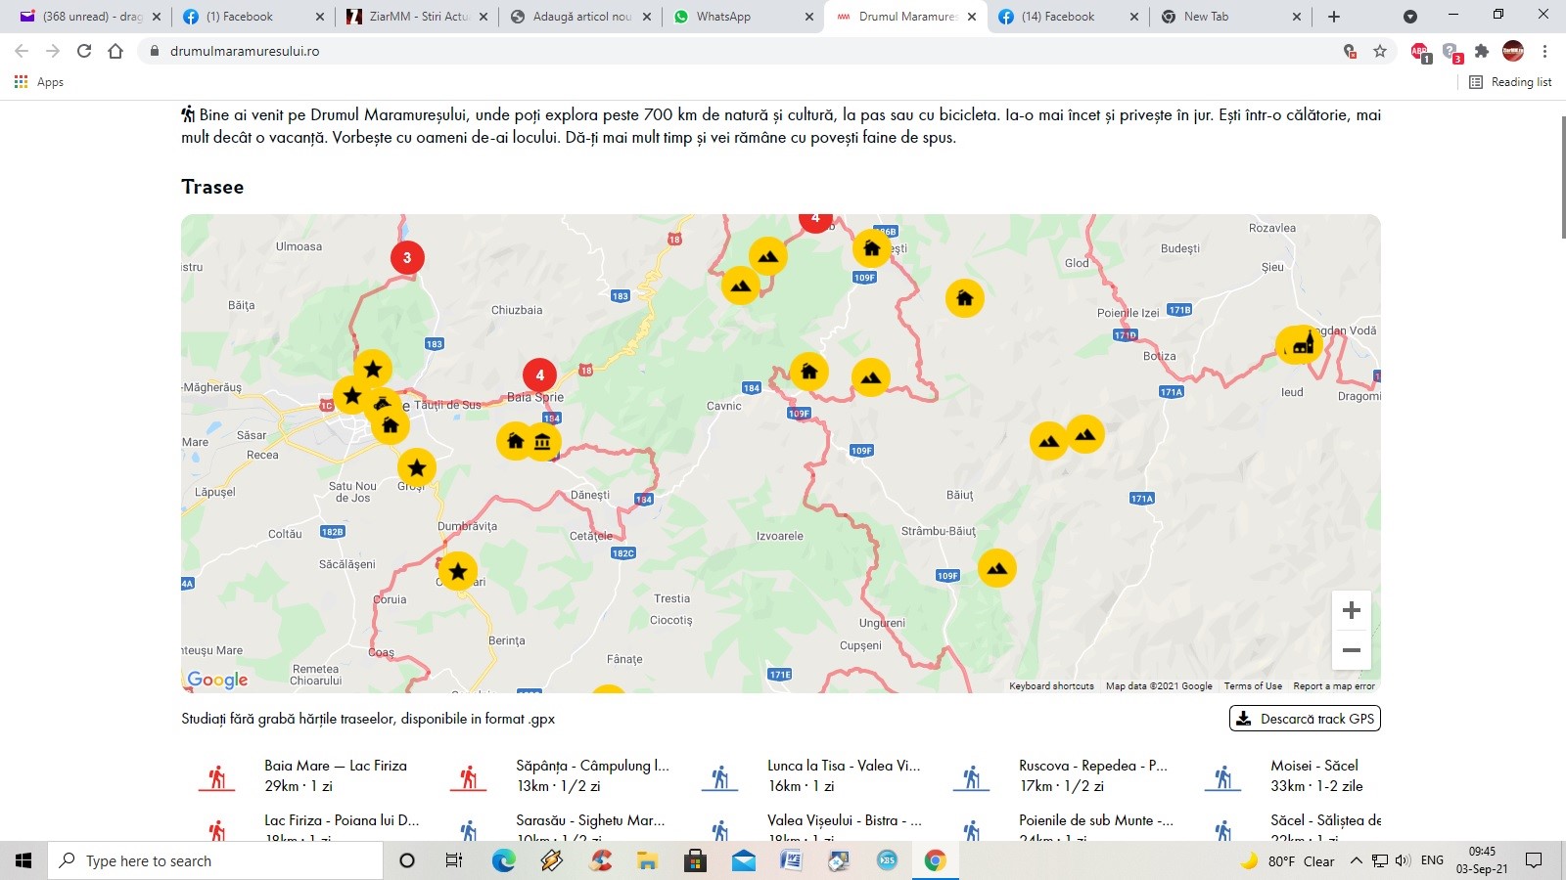Click the star marker near Dumbrăvița
Viewport: 1566px width, 880px height.
[x=457, y=571]
